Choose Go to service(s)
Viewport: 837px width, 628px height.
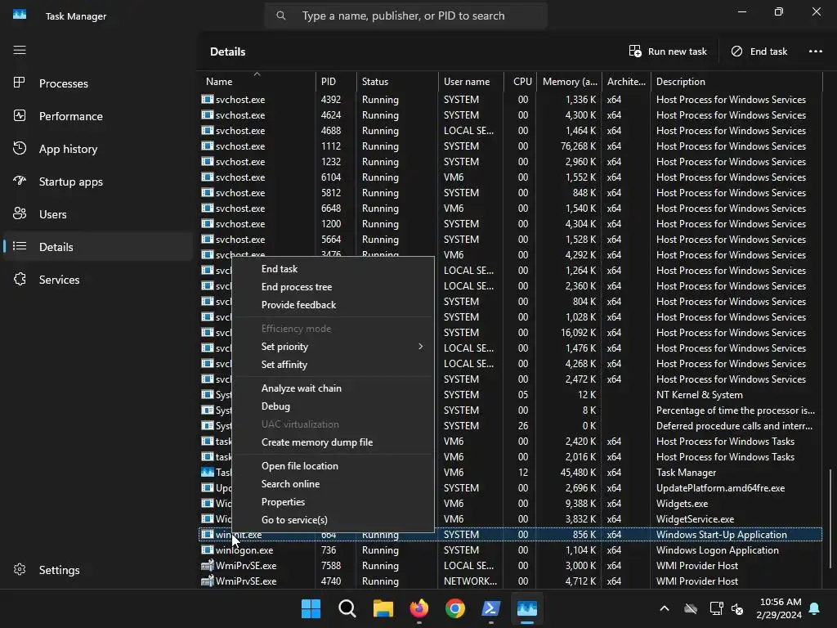coord(333,519)
